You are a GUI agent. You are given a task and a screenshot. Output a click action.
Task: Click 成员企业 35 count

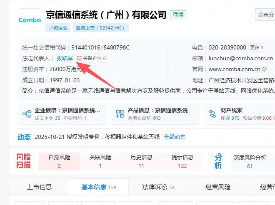pyautogui.click(x=47, y=118)
